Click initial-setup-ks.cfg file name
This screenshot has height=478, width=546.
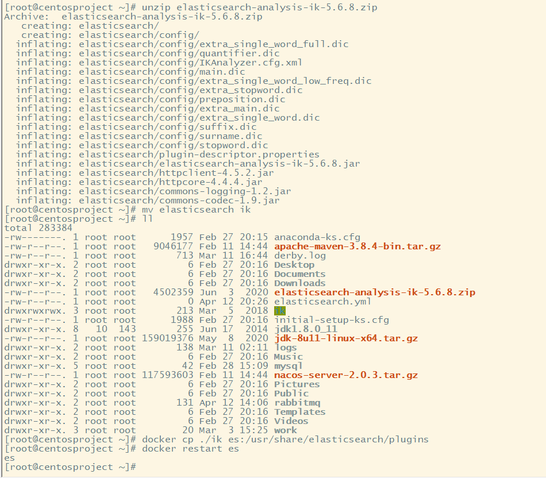[332, 320]
